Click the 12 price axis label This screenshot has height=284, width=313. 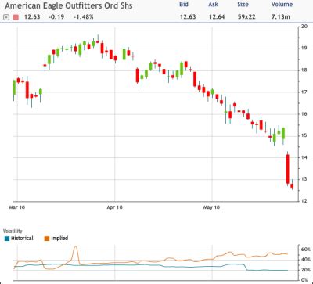(x=304, y=201)
